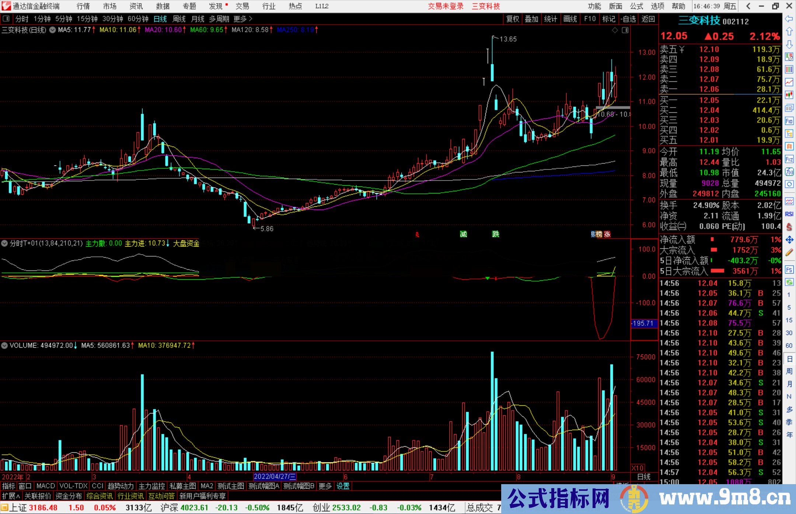
Task: Toggle the round button beside 分时T+01 indicator
Action: 4,243
